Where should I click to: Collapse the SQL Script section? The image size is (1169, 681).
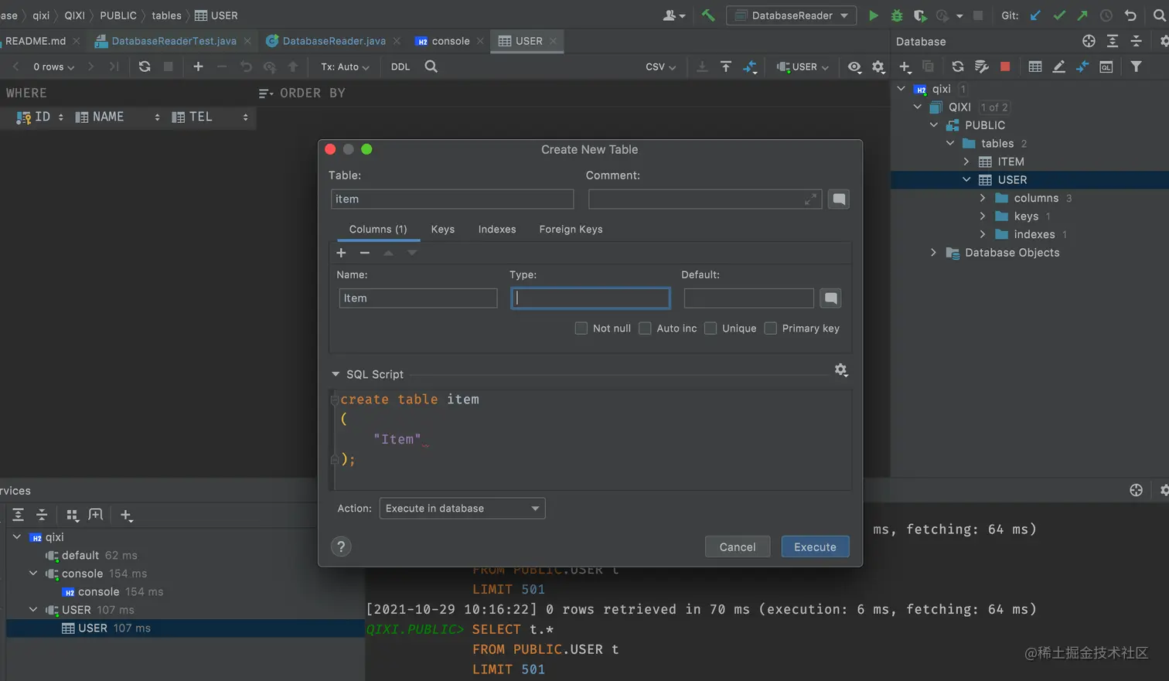[x=336, y=374]
